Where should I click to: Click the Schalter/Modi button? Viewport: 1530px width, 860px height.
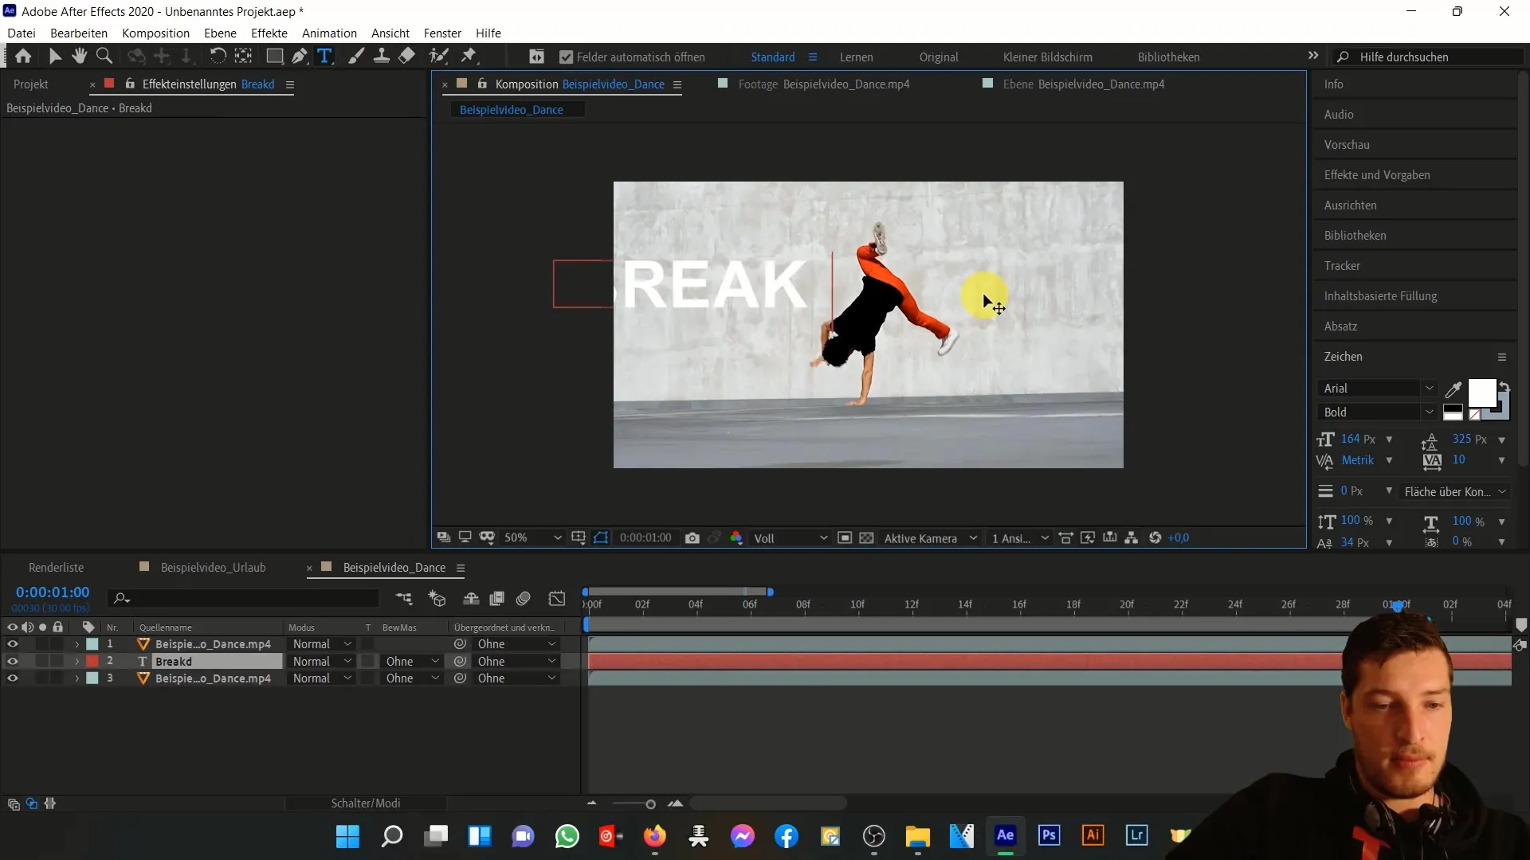pos(366,803)
